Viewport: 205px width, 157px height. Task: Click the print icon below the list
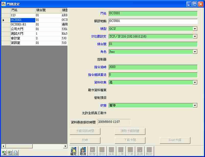[x=16, y=152]
